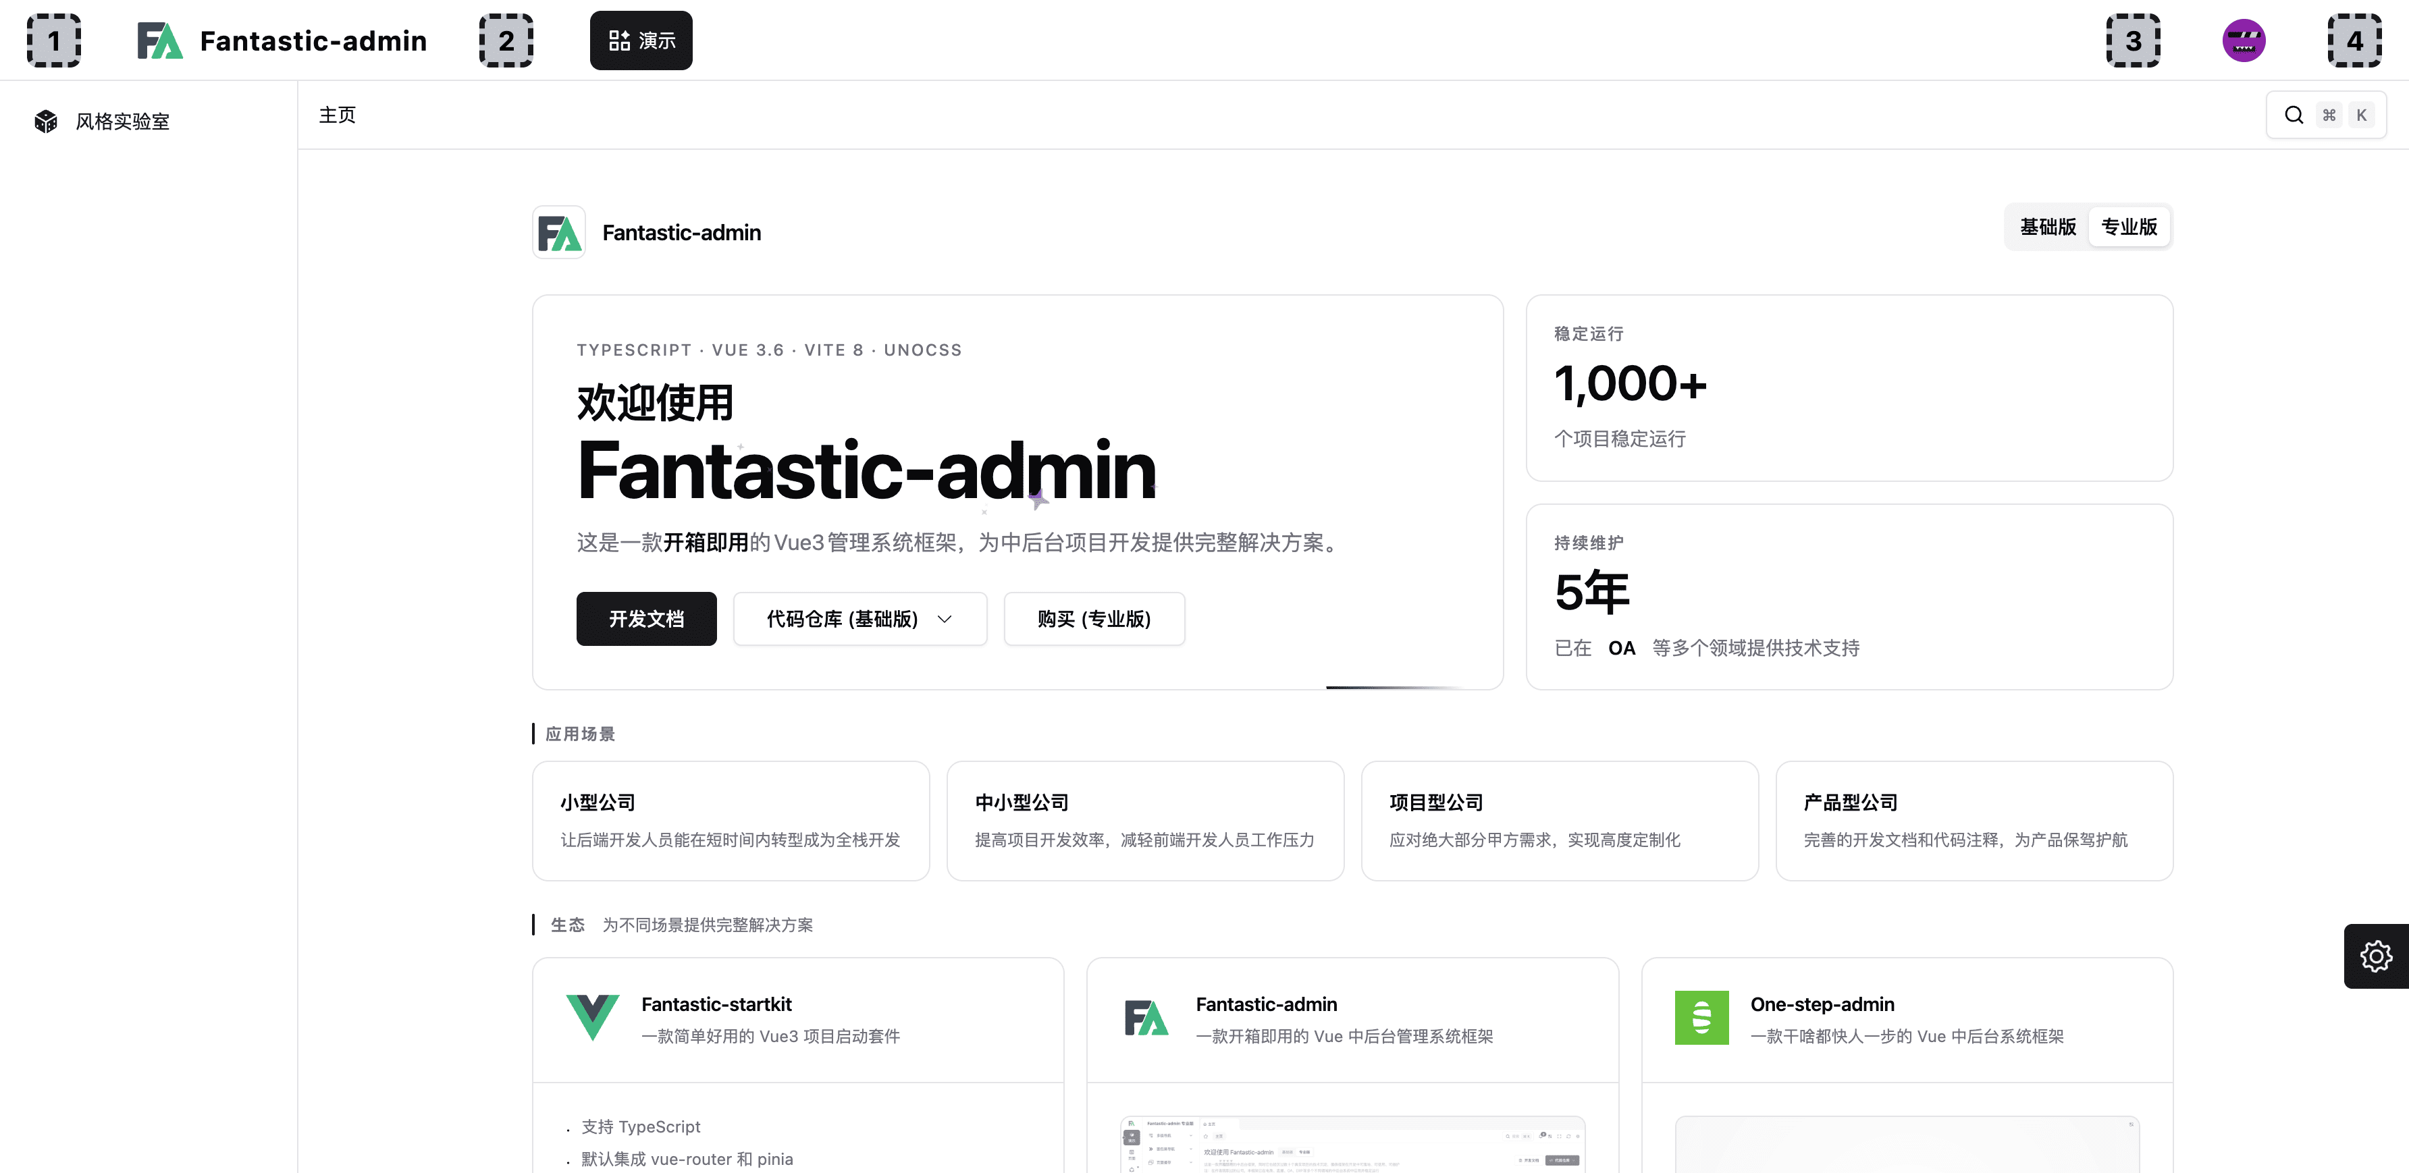Click the Fantastic-startkit Vue logo
This screenshot has width=2409, height=1173.
coord(593,1018)
